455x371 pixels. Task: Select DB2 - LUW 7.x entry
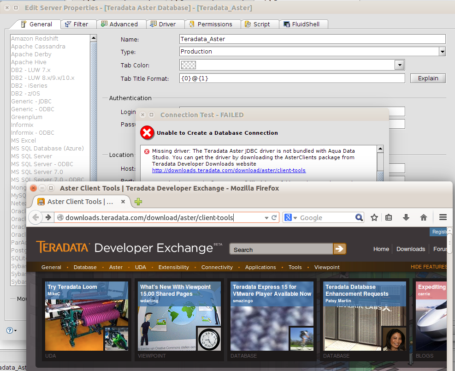pos(31,70)
